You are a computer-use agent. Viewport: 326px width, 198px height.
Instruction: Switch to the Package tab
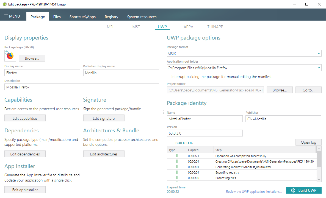(38, 17)
